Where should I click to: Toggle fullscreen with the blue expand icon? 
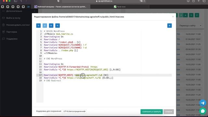tap(169, 26)
